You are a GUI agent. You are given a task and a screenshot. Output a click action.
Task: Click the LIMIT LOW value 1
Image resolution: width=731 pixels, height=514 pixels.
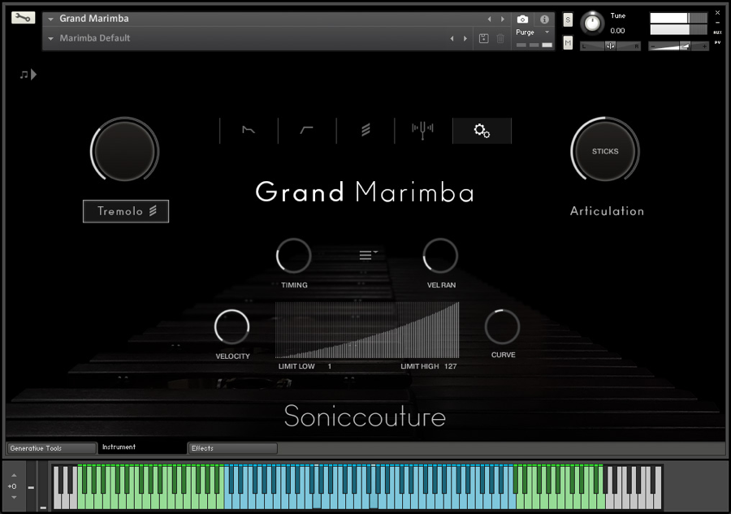click(329, 366)
